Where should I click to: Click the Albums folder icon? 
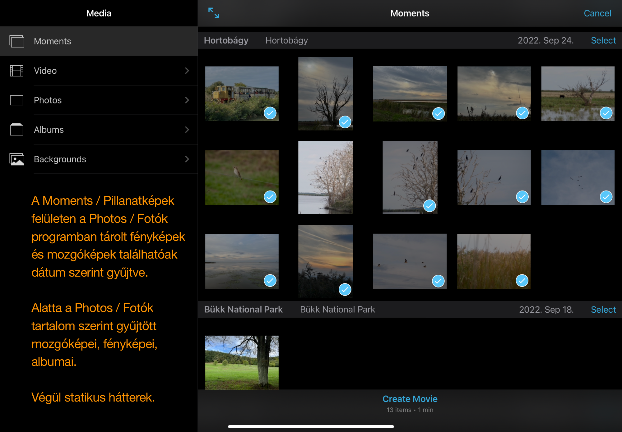pos(17,130)
